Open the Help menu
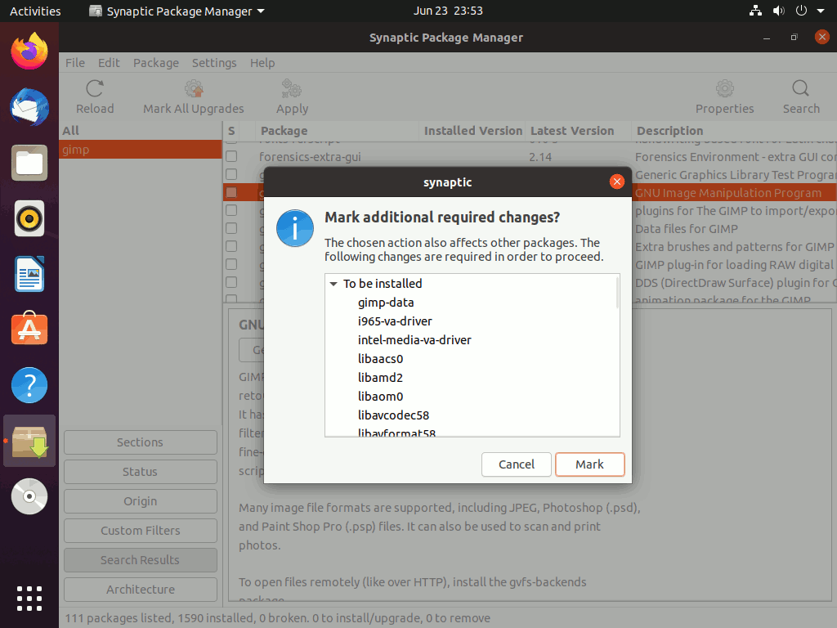This screenshot has height=628, width=837. [262, 62]
